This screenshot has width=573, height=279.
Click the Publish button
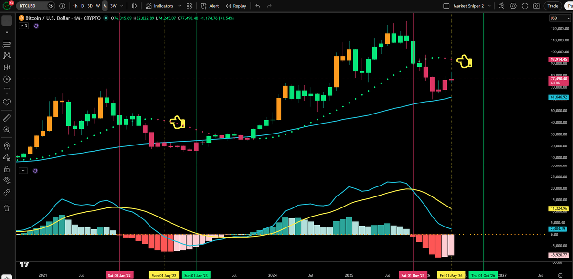(568, 6)
